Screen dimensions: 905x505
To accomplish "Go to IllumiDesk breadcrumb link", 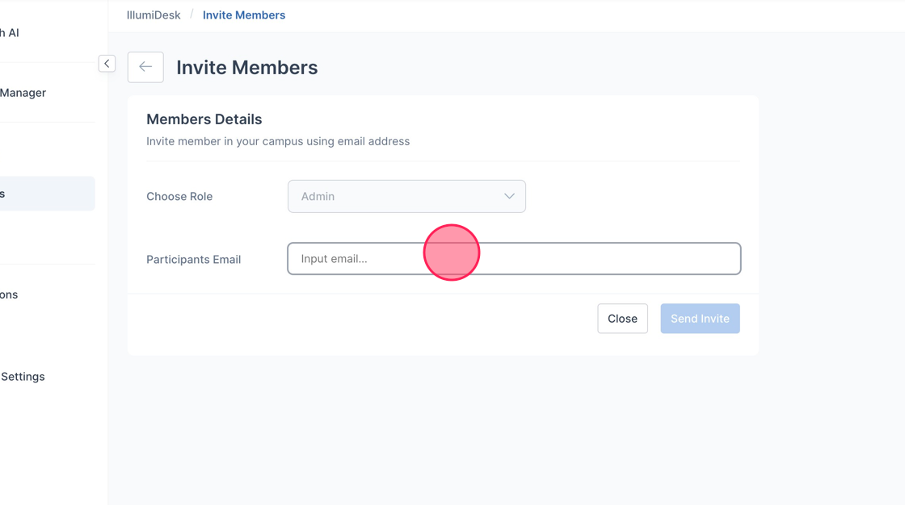I will coord(154,15).
